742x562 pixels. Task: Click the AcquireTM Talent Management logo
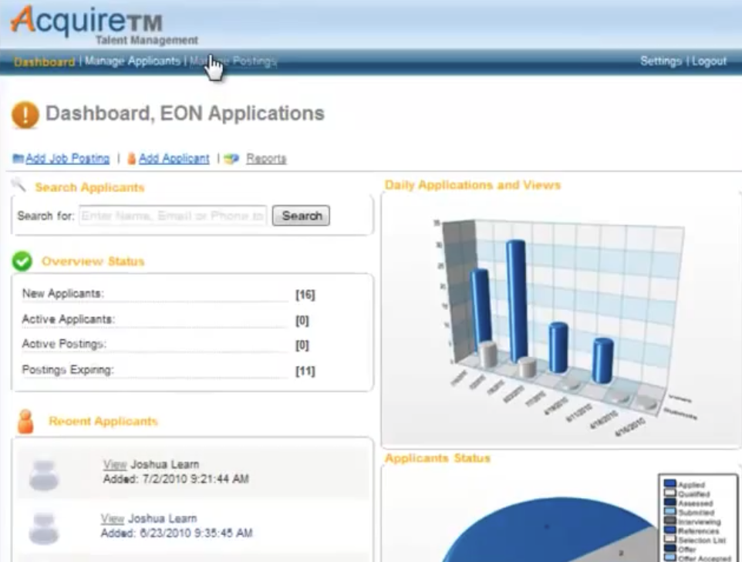(104, 25)
